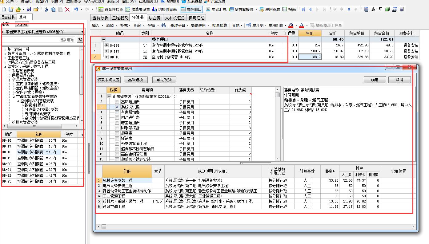Check the 高层增加费 checkbox
Image resolution: width=429 pixels, height=244 pixels.
click(x=117, y=102)
